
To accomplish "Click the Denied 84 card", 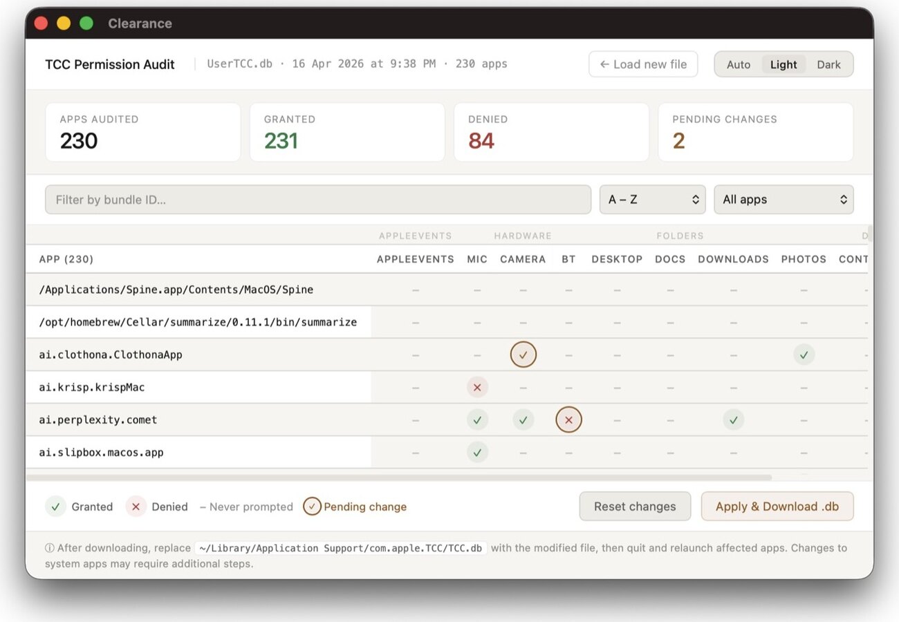I will pos(551,133).
